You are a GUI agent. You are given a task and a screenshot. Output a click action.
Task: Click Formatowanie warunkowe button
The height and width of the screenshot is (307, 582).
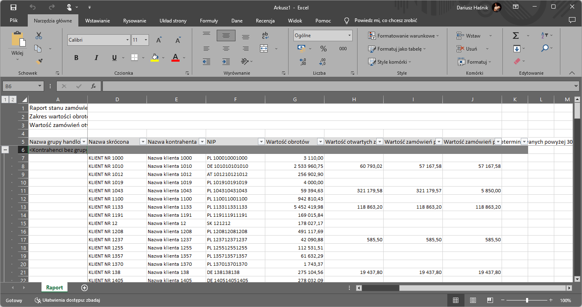(404, 36)
